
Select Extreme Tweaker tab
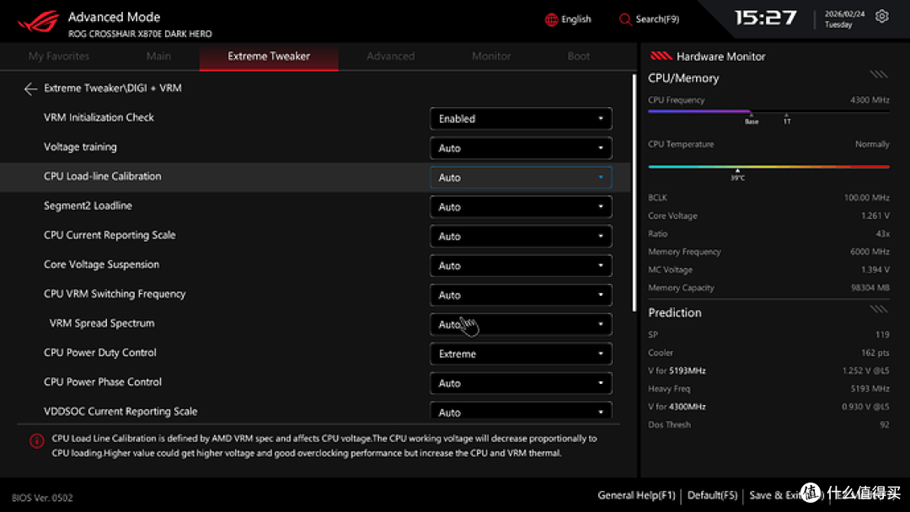269,56
